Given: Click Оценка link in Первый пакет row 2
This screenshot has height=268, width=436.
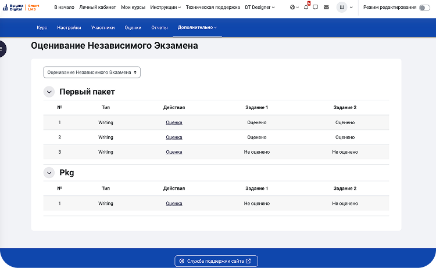Looking at the screenshot, I should (x=174, y=137).
